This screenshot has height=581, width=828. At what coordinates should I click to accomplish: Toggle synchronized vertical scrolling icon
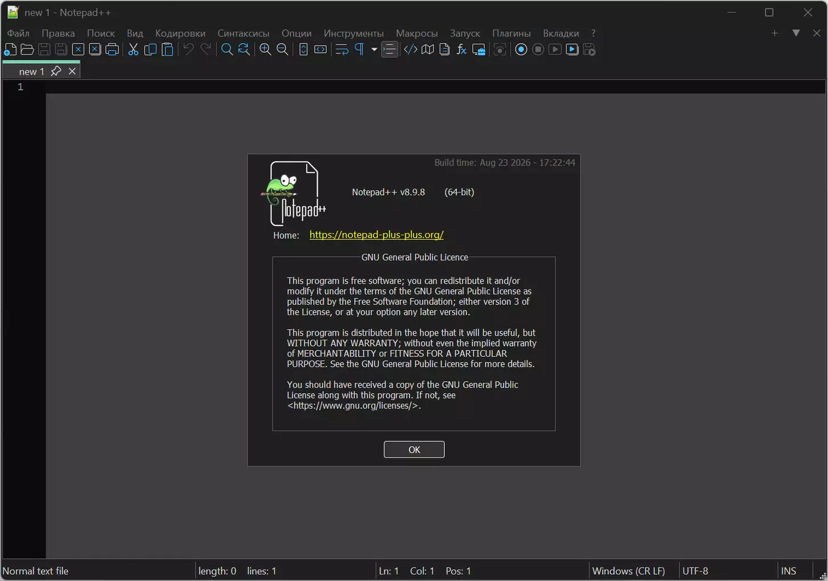tap(304, 50)
